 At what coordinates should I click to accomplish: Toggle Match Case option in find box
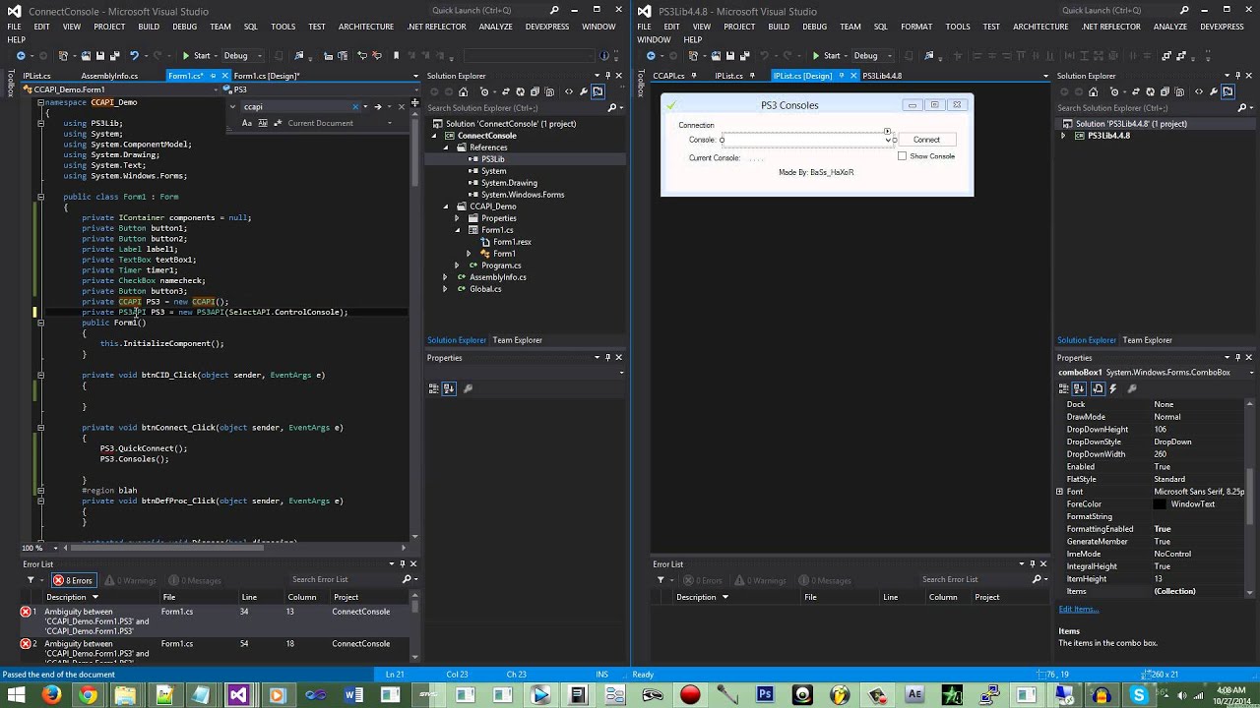point(247,123)
